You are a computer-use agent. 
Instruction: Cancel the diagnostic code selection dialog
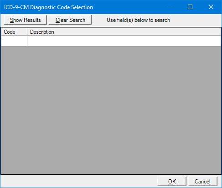[x=203, y=181]
